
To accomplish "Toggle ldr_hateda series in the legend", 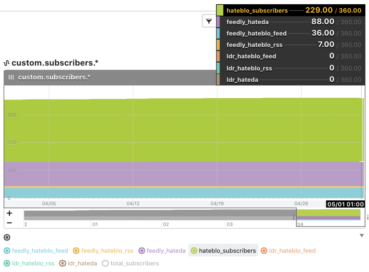I will coord(78,263).
